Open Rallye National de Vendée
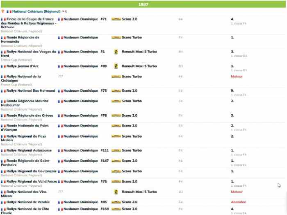The image size is (287, 215). click(28, 202)
